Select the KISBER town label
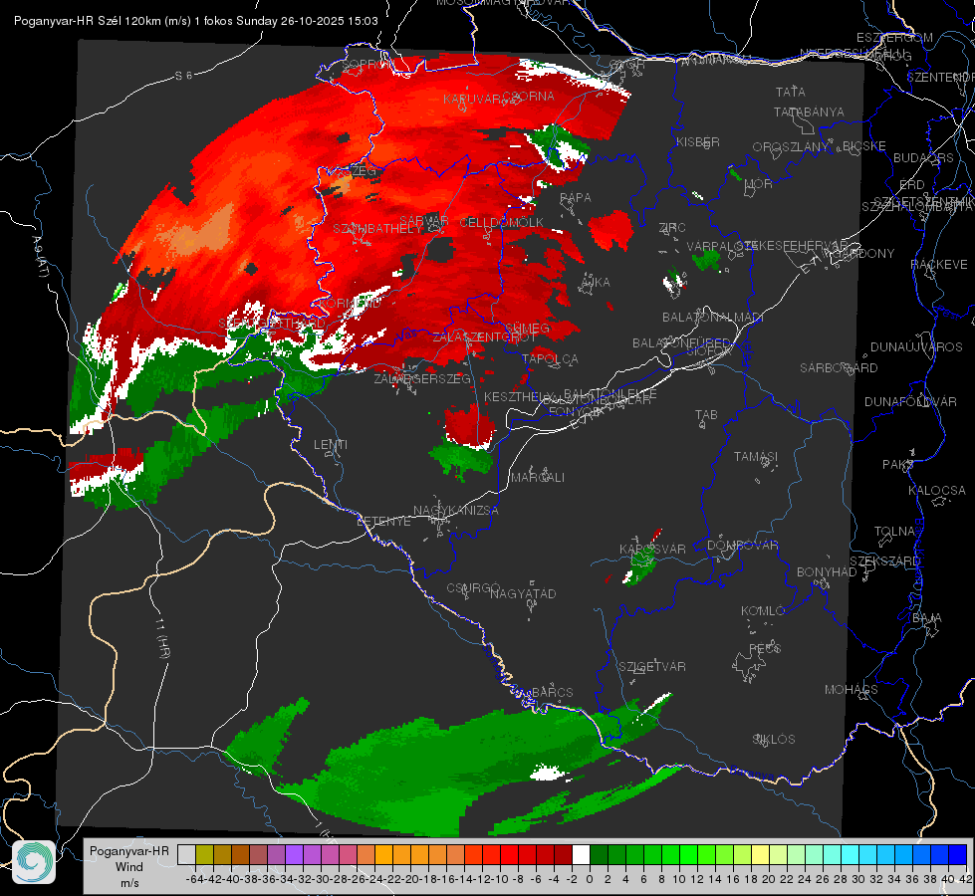The height and width of the screenshot is (896, 975). coord(698,141)
